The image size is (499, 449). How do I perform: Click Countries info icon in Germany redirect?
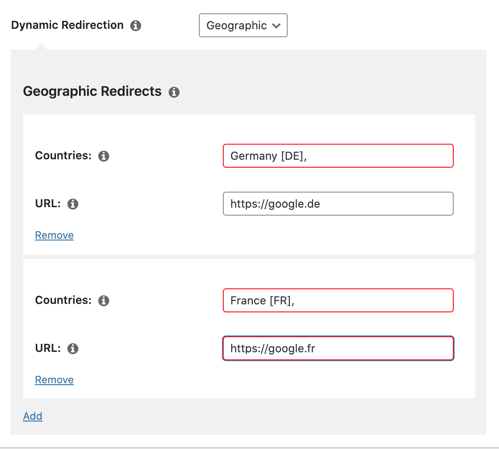[x=103, y=156]
